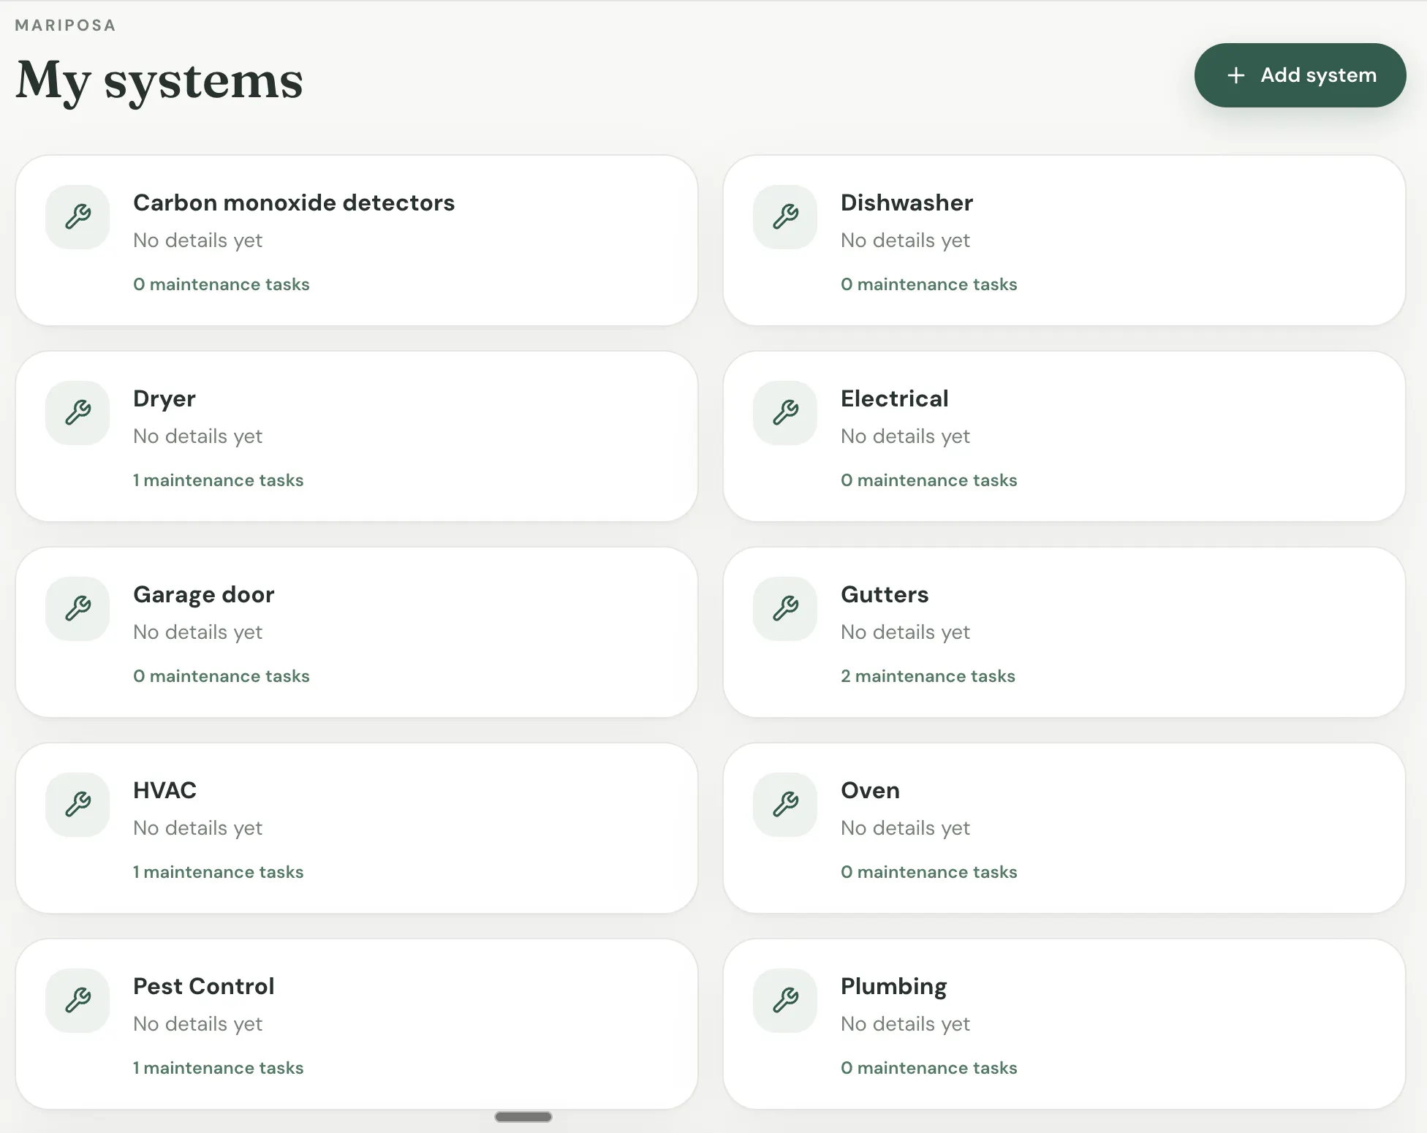The width and height of the screenshot is (1427, 1133).
Task: Click No details yet under Gutters
Action: pos(905,632)
